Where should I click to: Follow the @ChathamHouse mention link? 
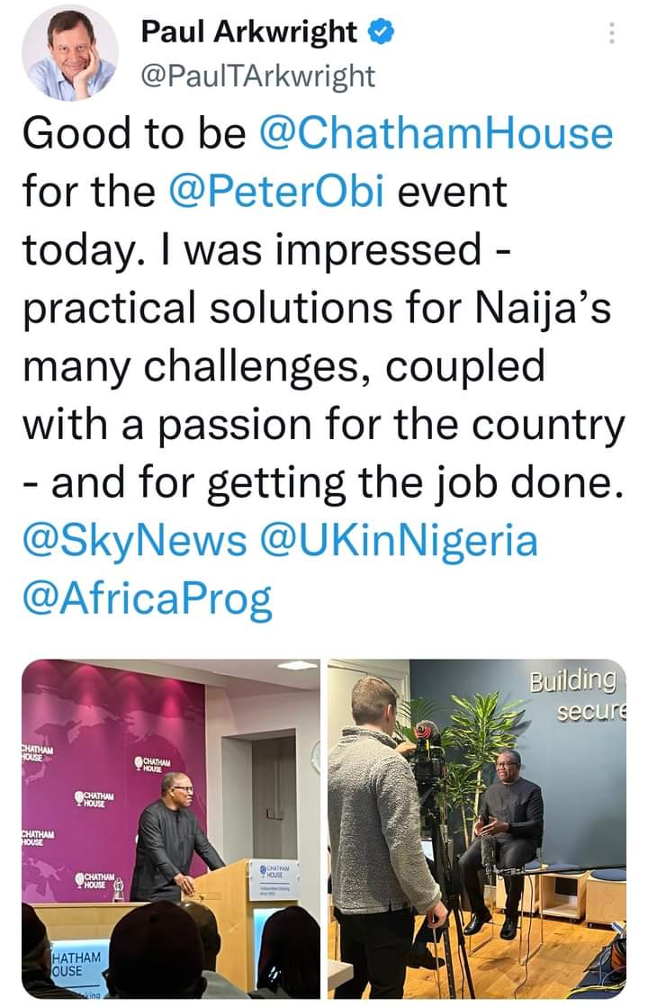(x=436, y=135)
